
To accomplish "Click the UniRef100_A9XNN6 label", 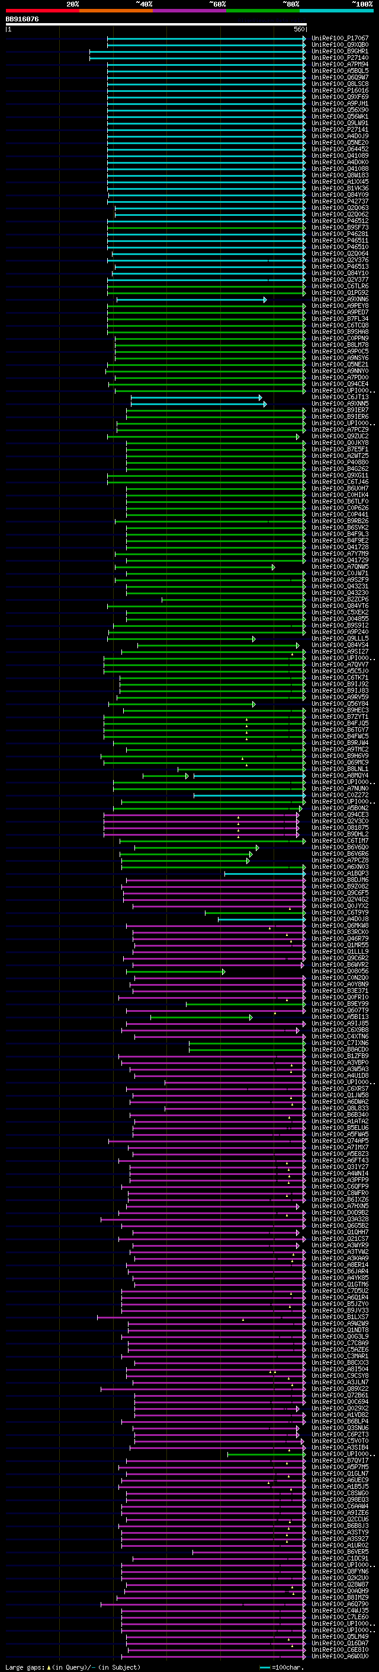I will (x=340, y=299).
